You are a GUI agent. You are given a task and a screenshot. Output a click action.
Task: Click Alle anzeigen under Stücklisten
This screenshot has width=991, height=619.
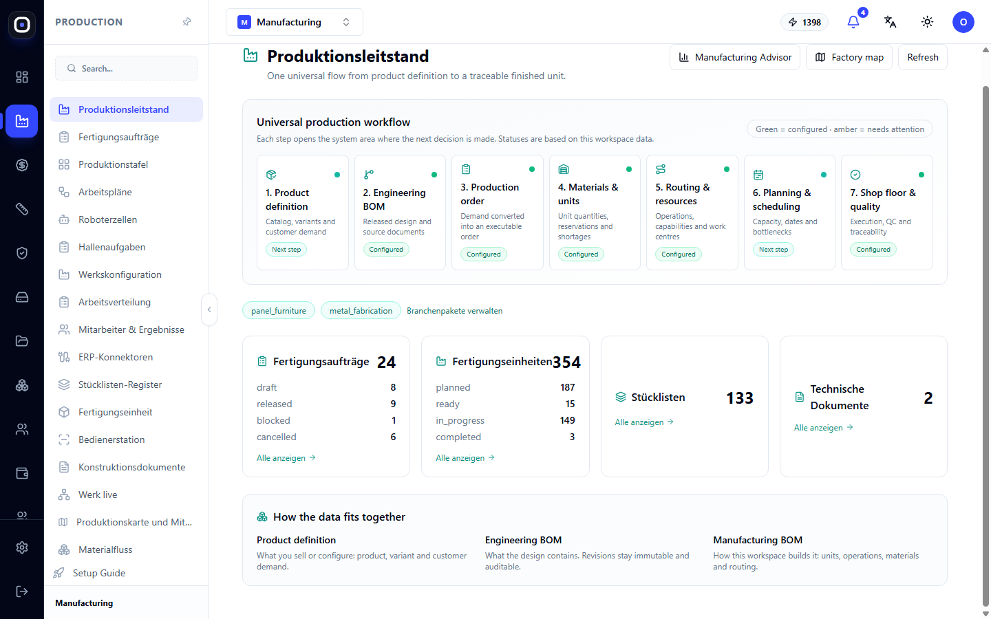tap(644, 422)
